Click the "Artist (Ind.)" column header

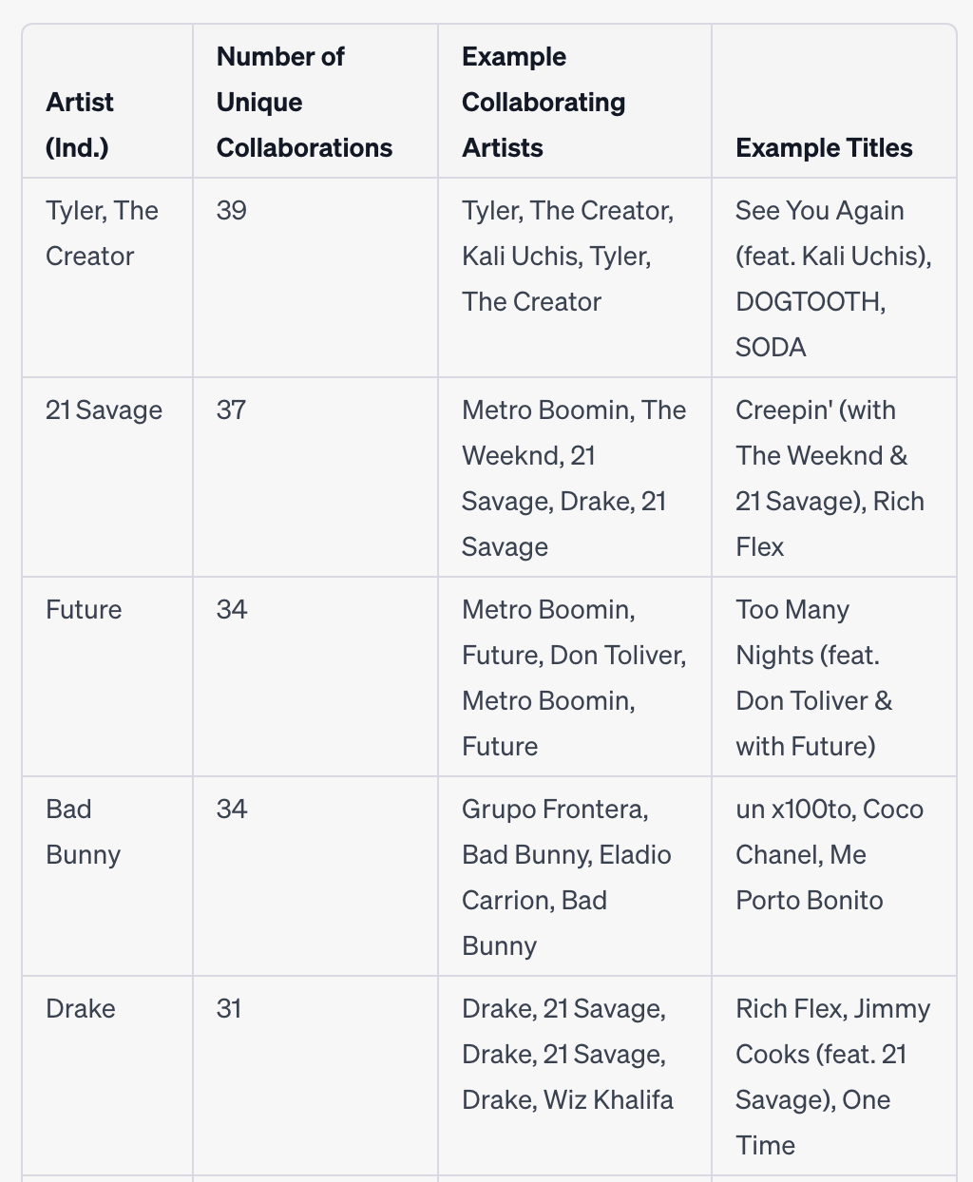tap(80, 124)
